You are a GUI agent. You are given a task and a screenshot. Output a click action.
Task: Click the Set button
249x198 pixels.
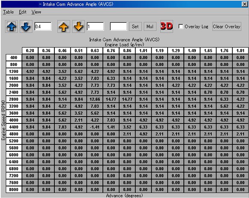pyautogui.click(x=135, y=27)
